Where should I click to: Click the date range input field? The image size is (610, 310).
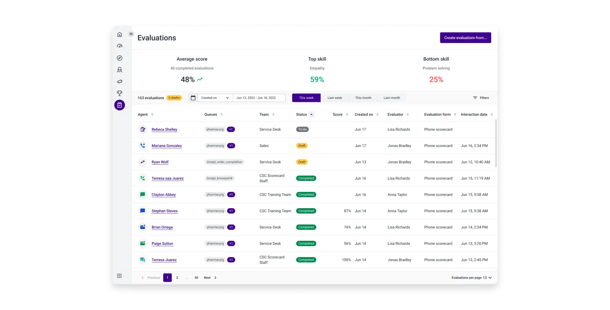pos(259,98)
